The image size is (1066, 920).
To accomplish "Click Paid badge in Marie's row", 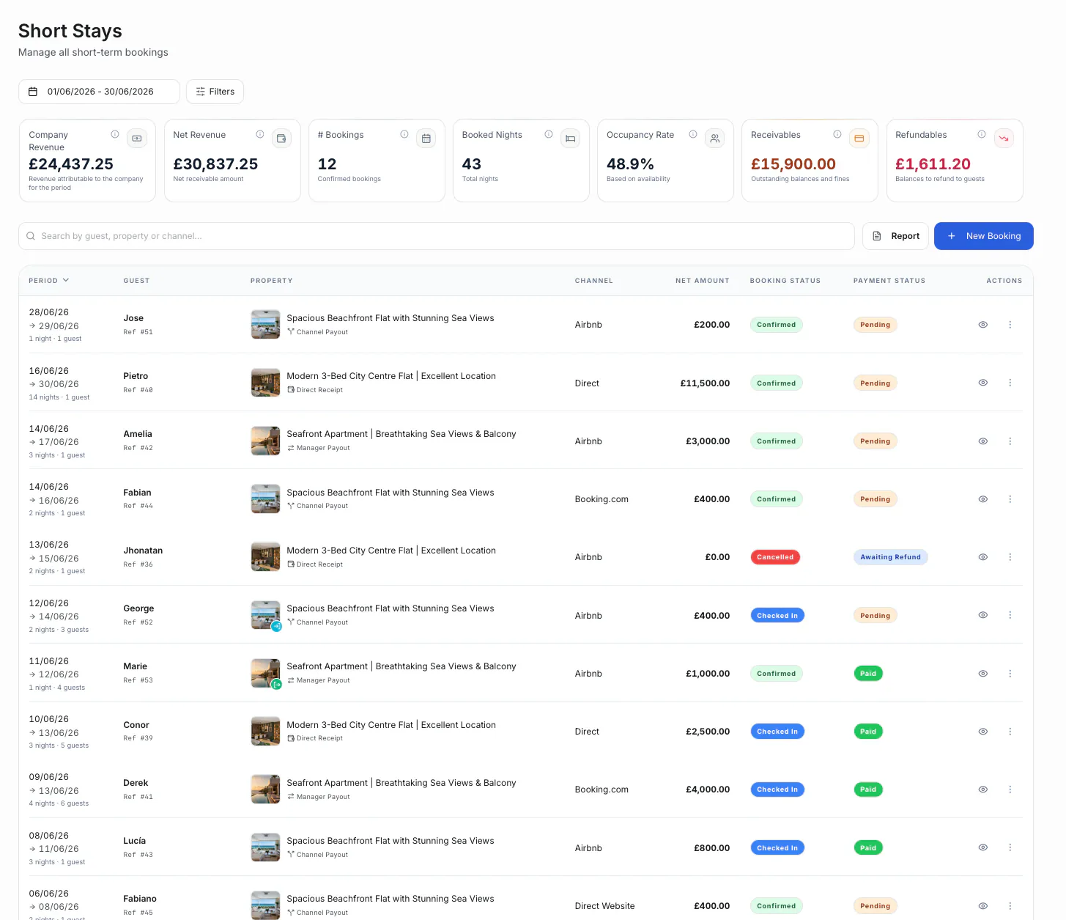I will pyautogui.click(x=868, y=674).
